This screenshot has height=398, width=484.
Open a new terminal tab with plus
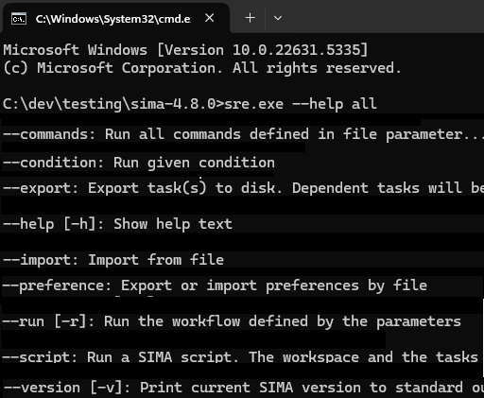click(250, 18)
